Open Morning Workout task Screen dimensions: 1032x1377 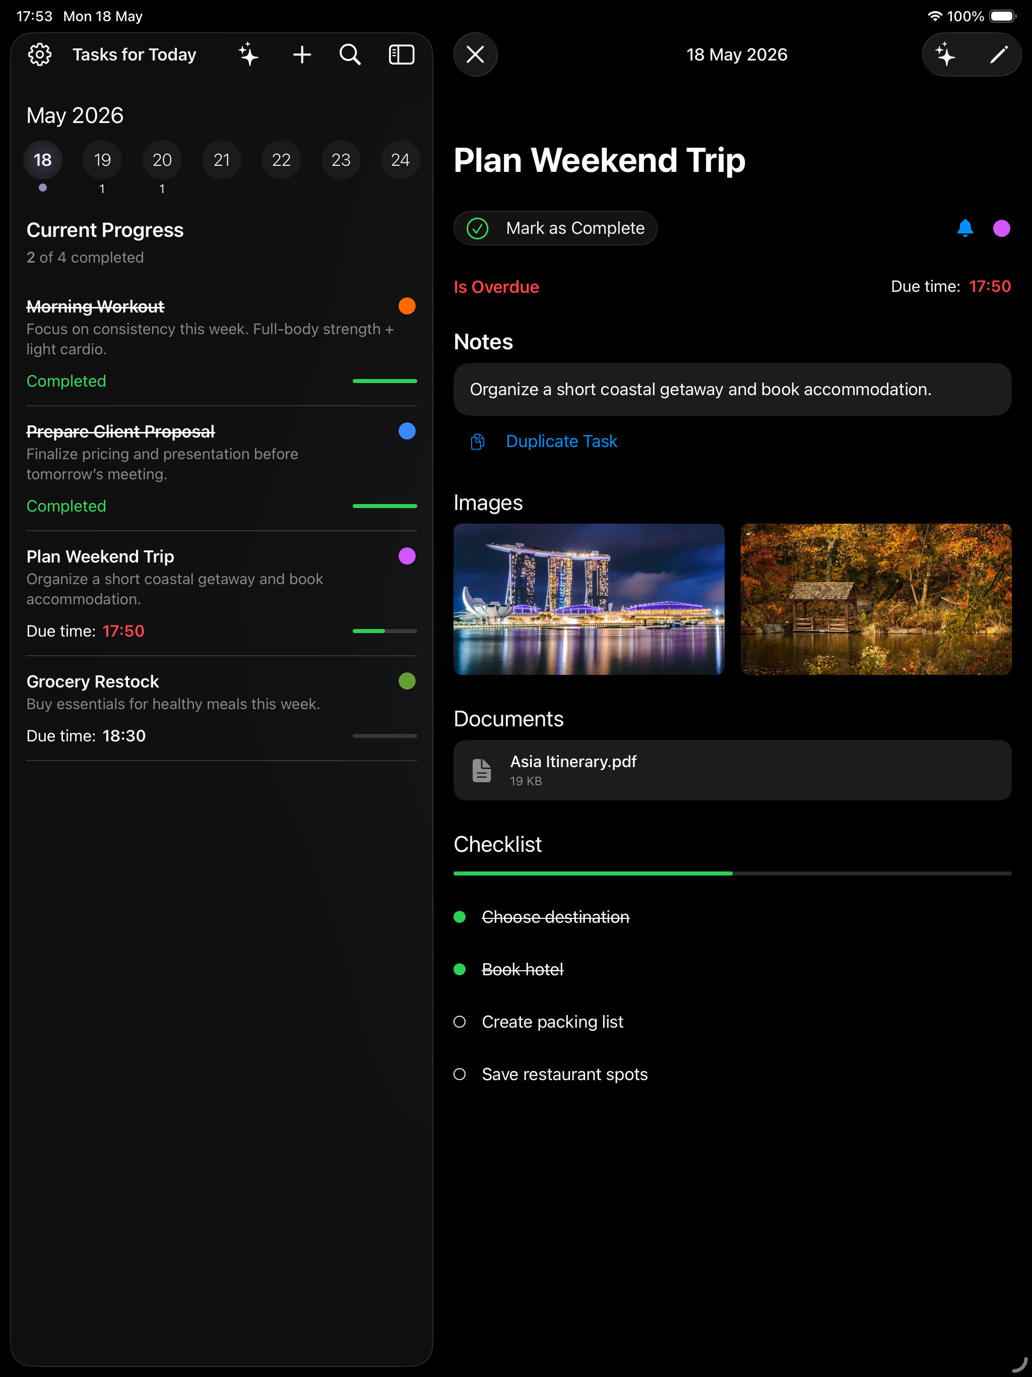(222, 344)
